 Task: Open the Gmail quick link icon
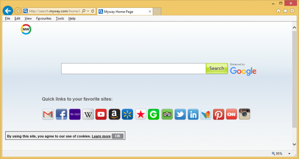point(48,114)
